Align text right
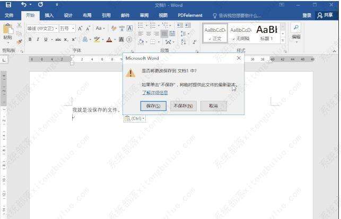341x219 pixels. tap(156, 33)
